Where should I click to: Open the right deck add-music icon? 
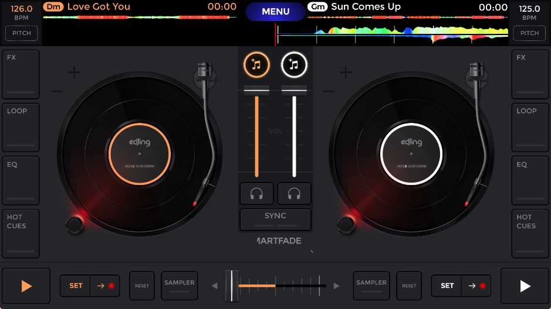point(294,65)
